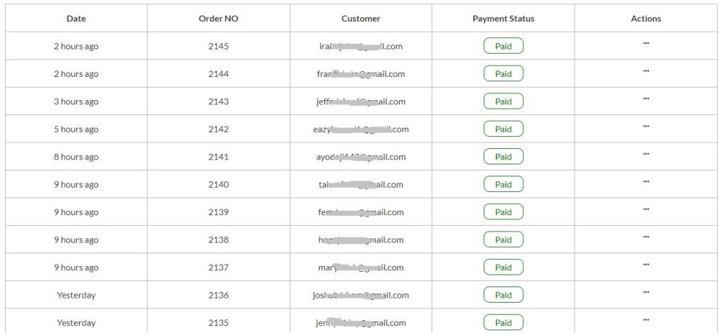Select customer email for order 2139

361,212
